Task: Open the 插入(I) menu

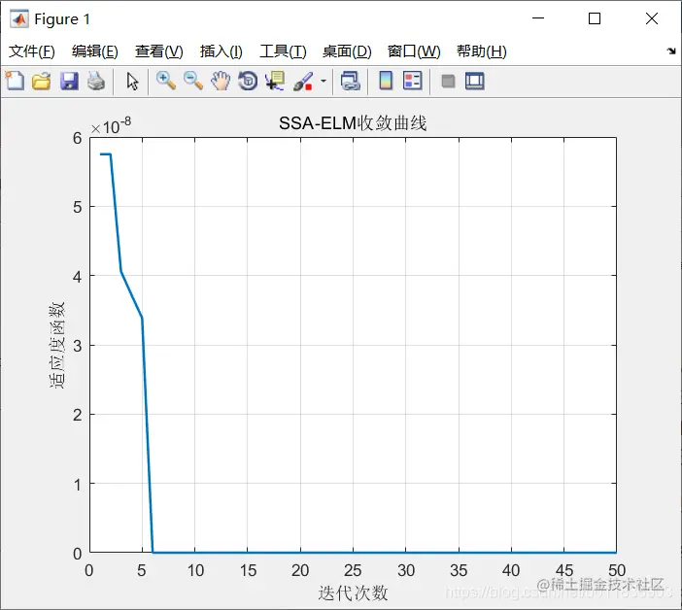Action: pyautogui.click(x=221, y=51)
